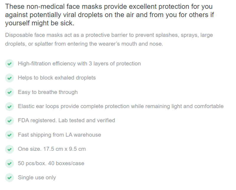Click the checkmark beside 50 pcs/box
This screenshot has height=190, width=236.
tap(9, 163)
